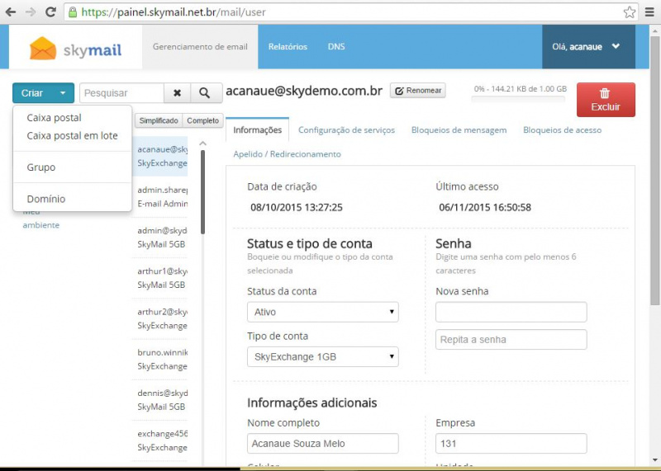661x471 pixels.
Task: Switch to Configuração de serviços tab
Action: point(346,130)
